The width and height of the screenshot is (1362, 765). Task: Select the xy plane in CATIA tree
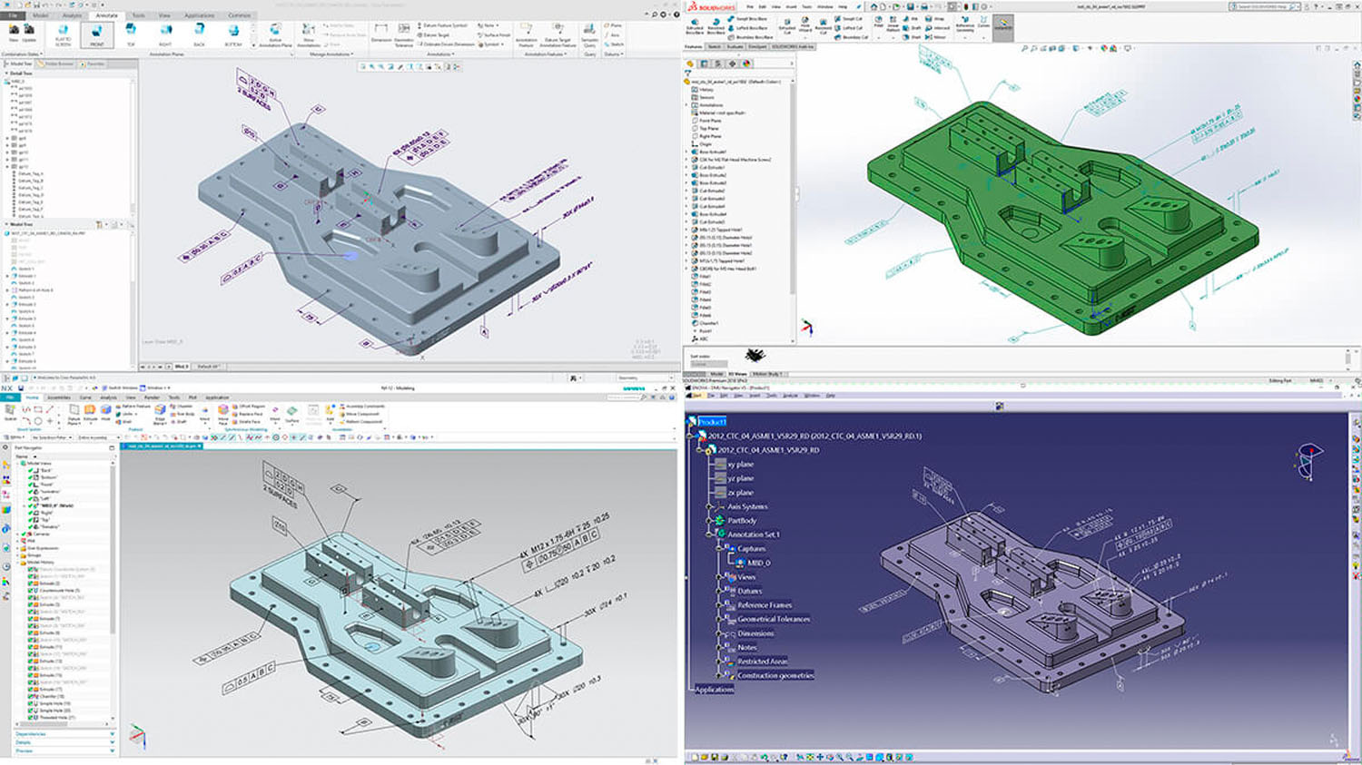740,464
